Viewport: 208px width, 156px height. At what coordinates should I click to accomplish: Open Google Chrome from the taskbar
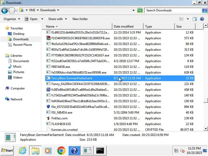[61, 151]
